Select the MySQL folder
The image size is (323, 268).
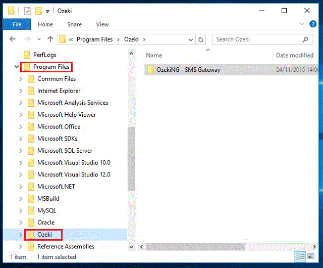point(46,210)
